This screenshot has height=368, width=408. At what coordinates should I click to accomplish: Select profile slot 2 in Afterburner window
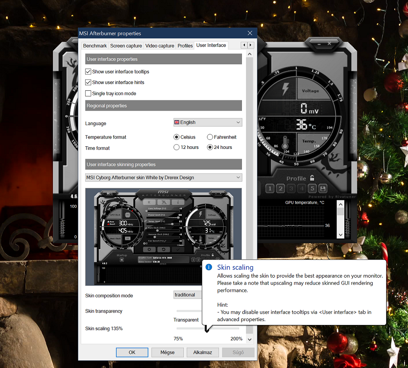tap(281, 189)
